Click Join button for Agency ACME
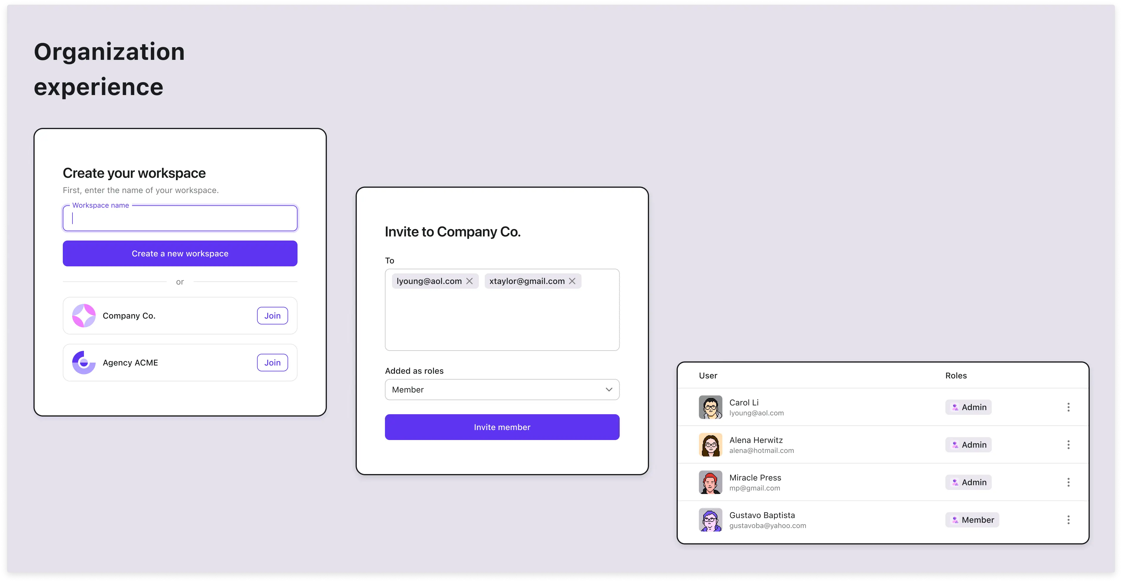 [x=272, y=362]
